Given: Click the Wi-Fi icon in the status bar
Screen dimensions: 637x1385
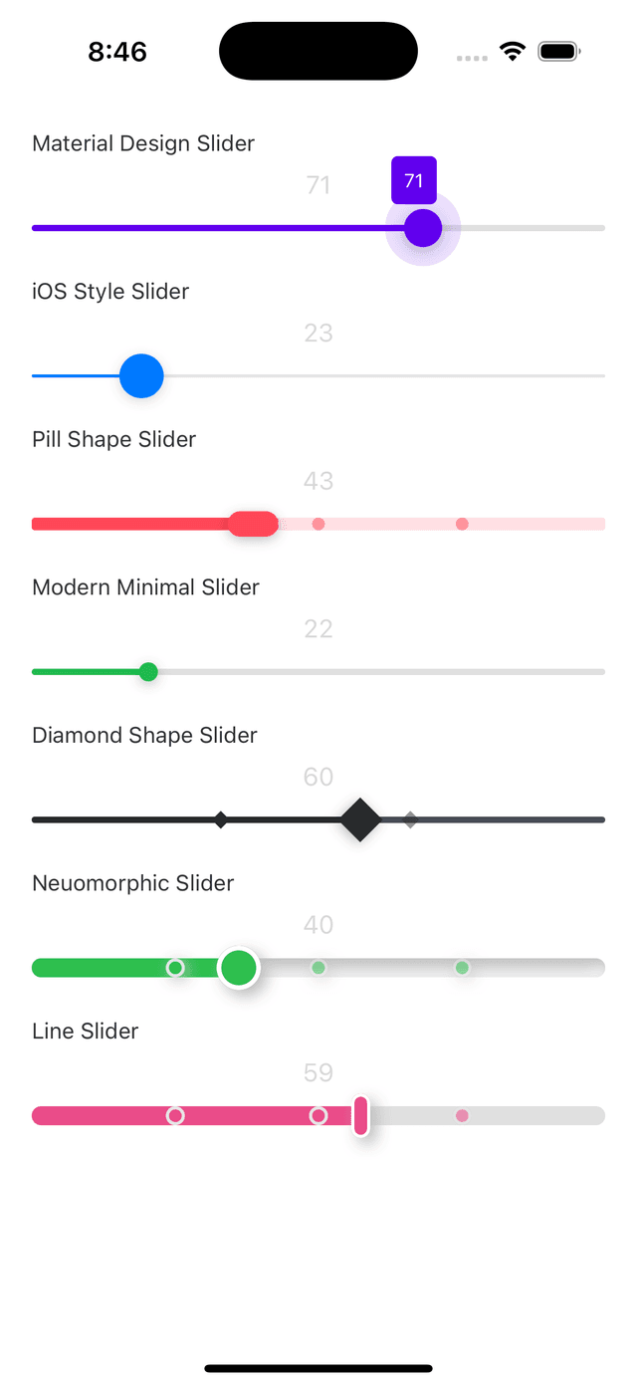Looking at the screenshot, I should click(513, 51).
